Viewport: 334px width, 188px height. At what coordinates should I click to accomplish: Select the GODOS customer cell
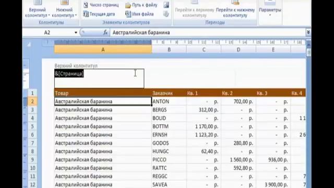pos(169,143)
